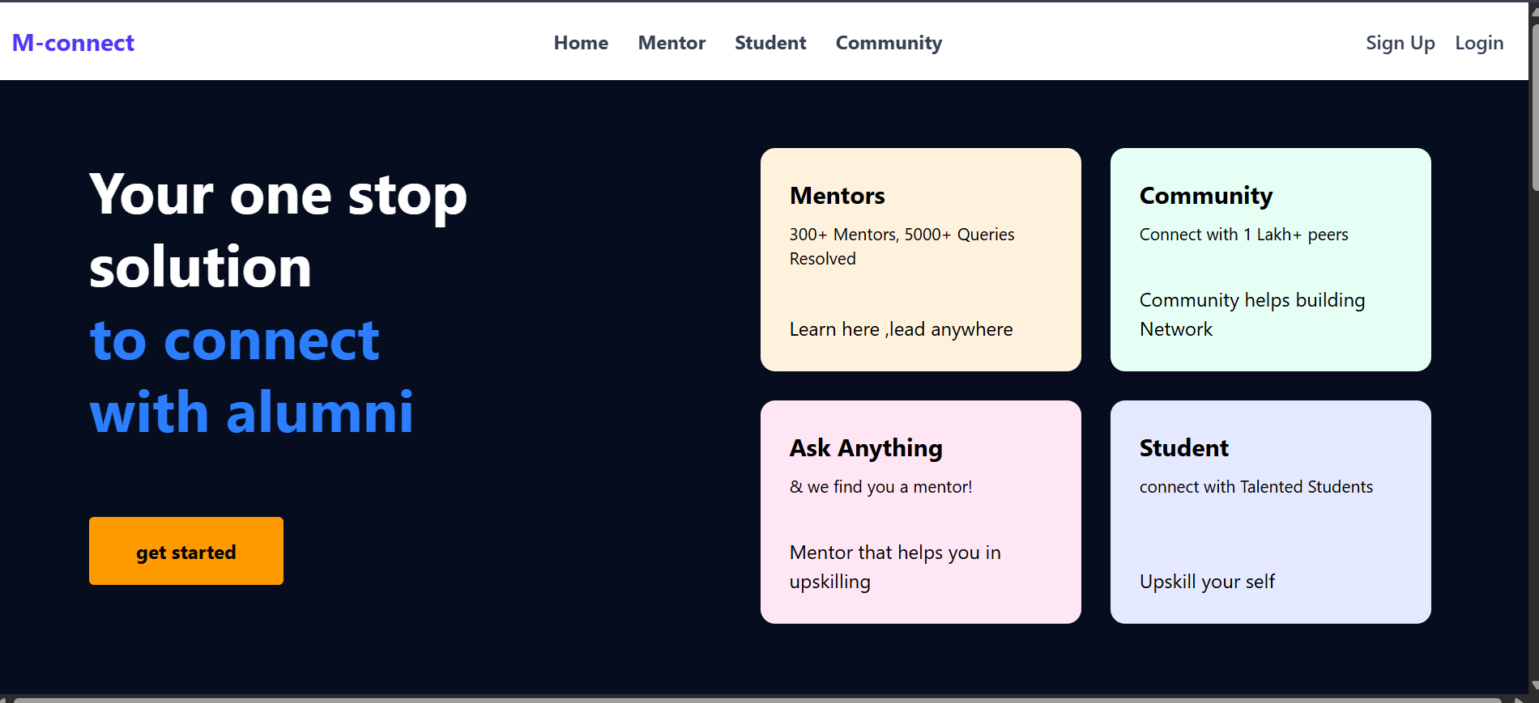Open Community in the top navigation bar

pos(889,43)
